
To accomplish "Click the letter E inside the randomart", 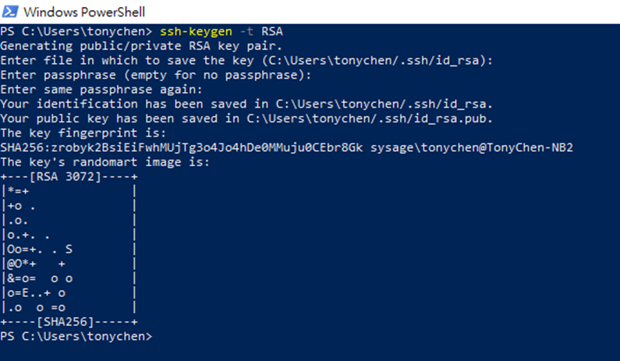I will click(23, 292).
